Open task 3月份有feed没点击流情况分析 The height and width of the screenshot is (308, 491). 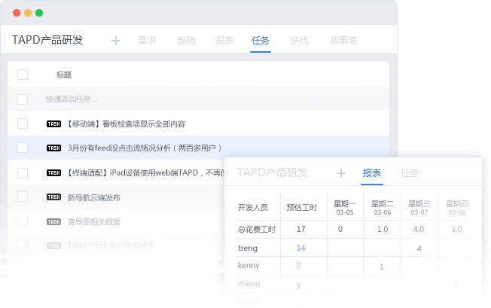(x=145, y=148)
